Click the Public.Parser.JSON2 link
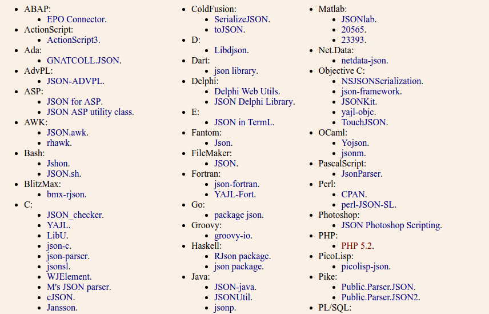The width and height of the screenshot is (489, 314). (380, 297)
